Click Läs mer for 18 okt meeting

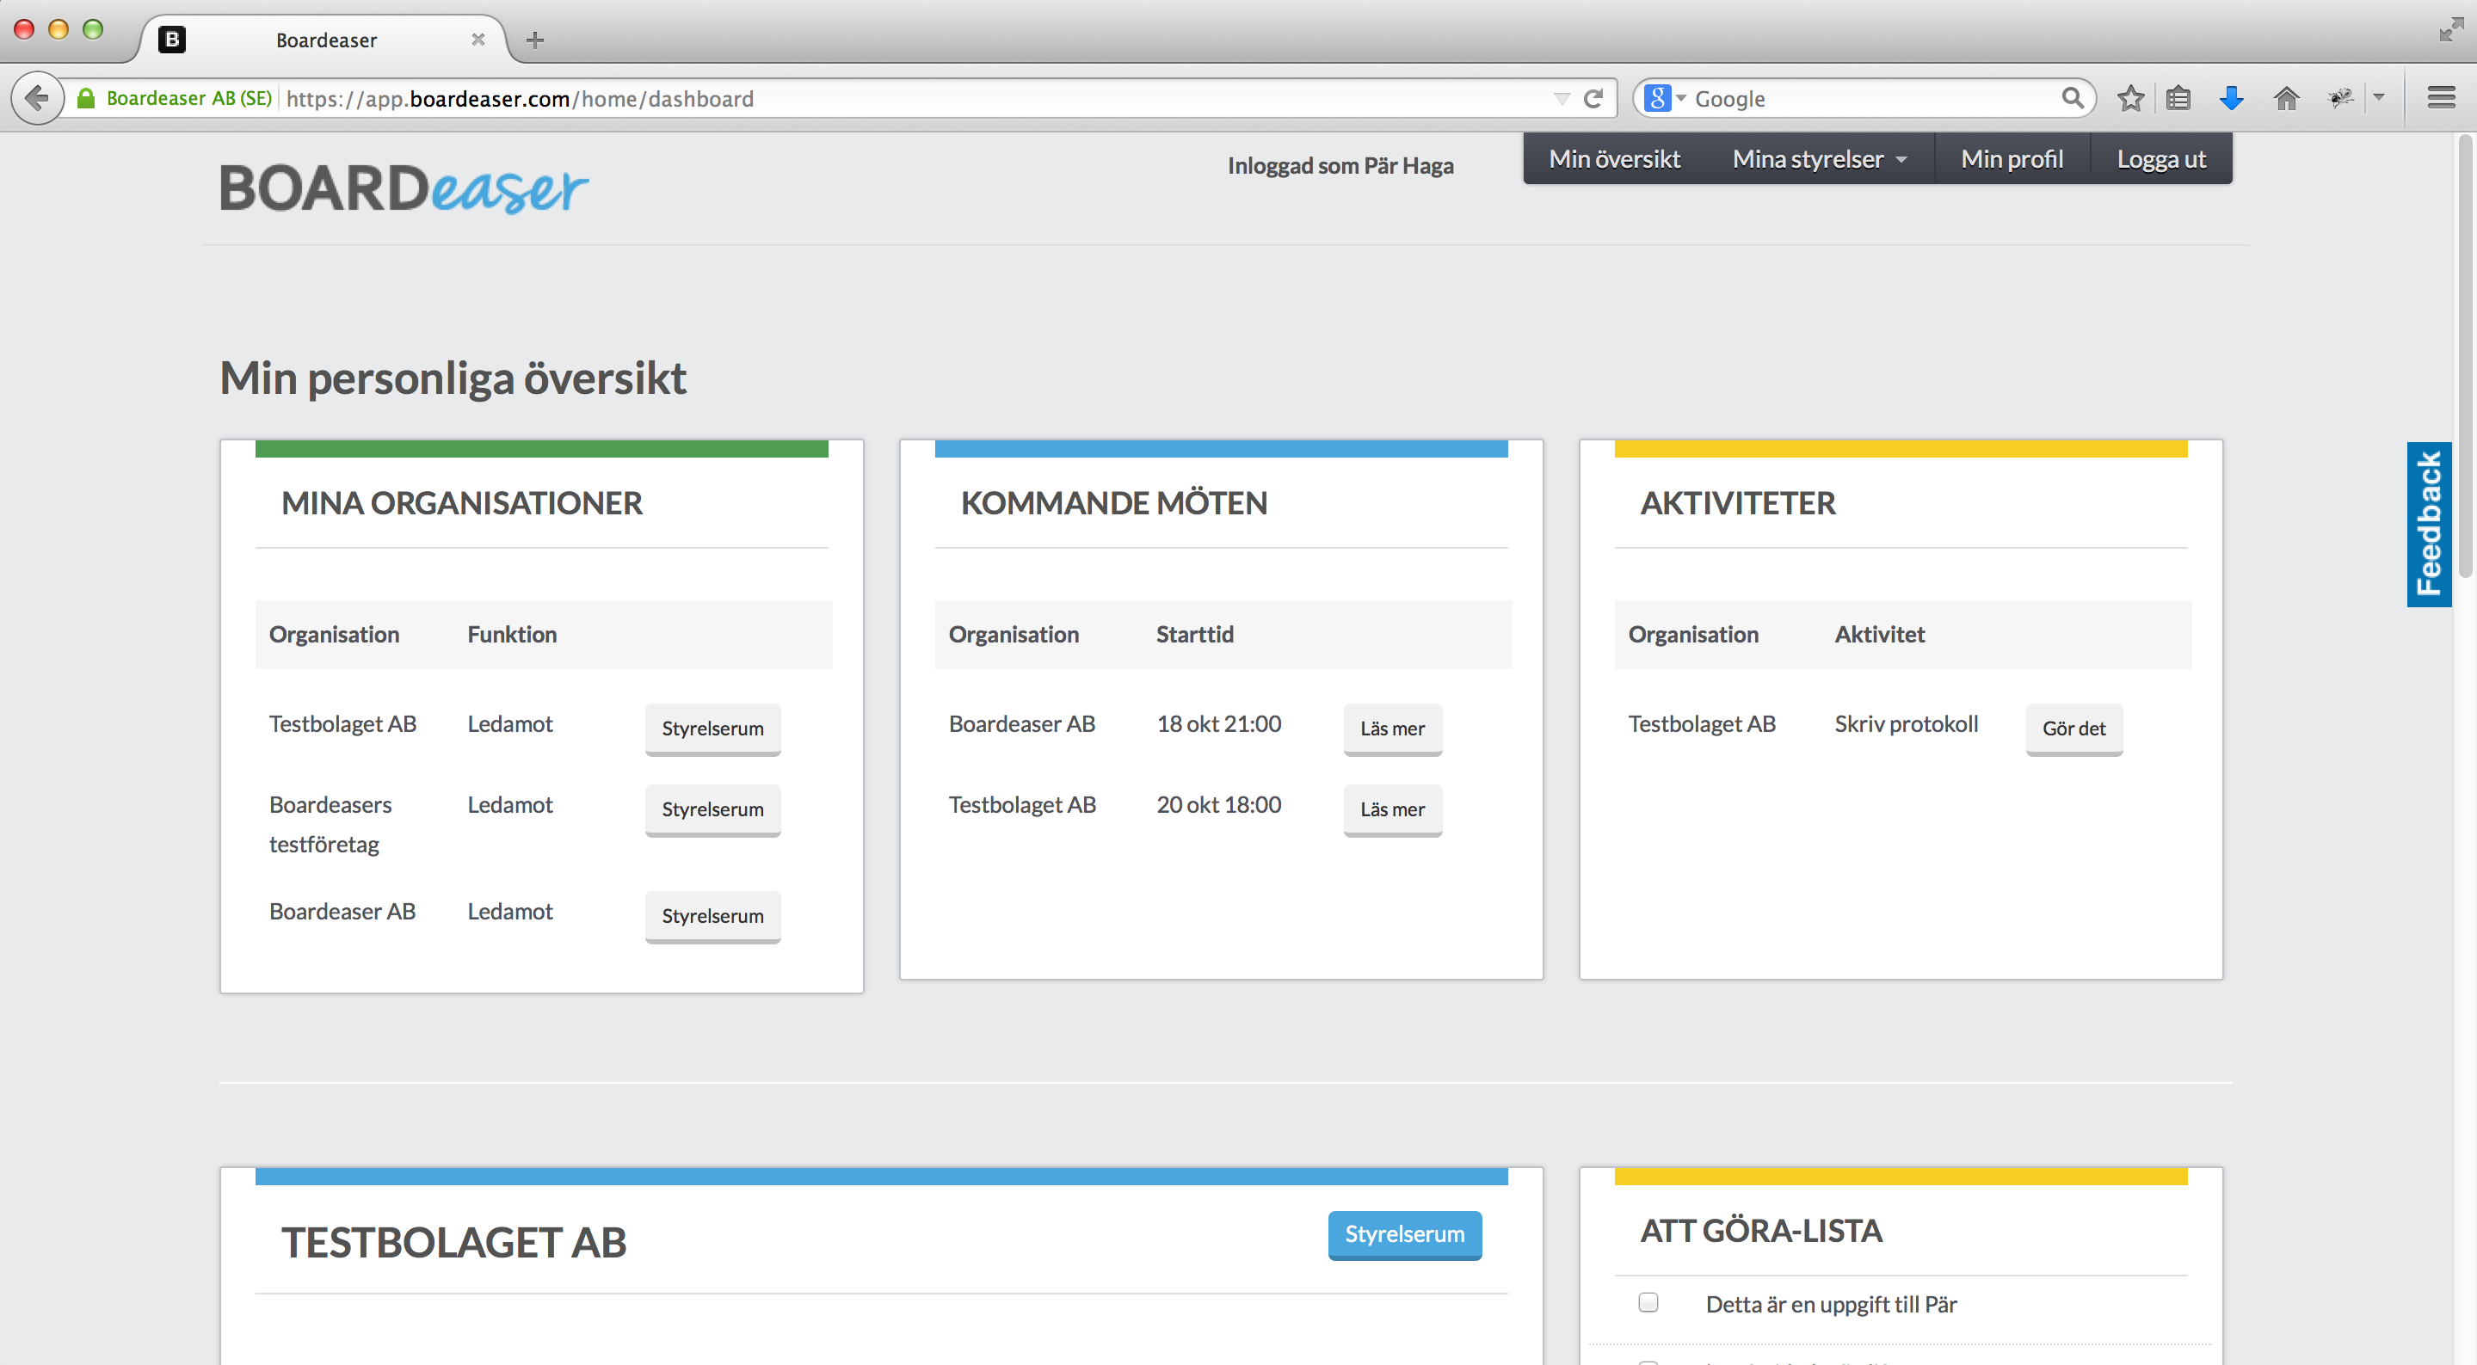tap(1392, 729)
